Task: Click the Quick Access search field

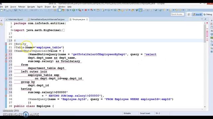Action: (177, 14)
